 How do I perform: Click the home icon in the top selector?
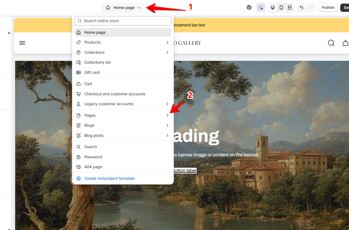point(108,7)
